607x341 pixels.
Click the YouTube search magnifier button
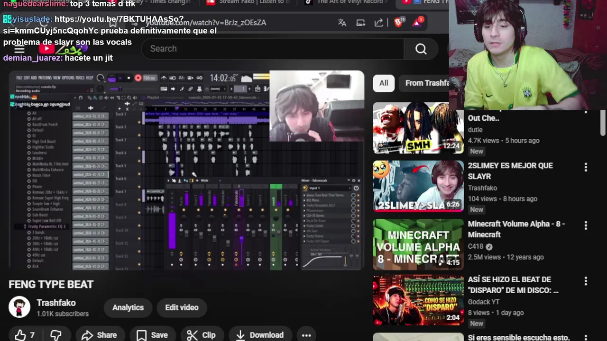click(x=421, y=49)
